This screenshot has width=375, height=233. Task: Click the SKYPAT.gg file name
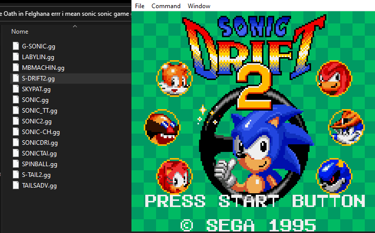[36, 89]
